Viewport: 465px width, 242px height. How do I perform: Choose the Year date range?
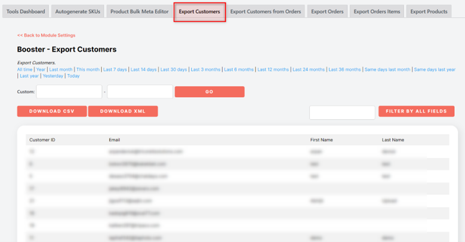(41, 69)
